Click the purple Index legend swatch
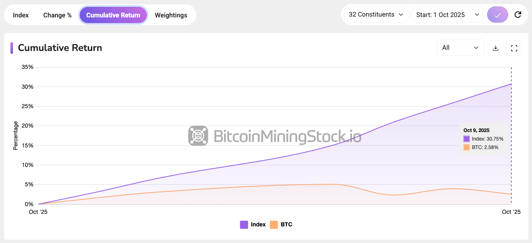Viewport: 532px width, 243px height. coord(244,224)
